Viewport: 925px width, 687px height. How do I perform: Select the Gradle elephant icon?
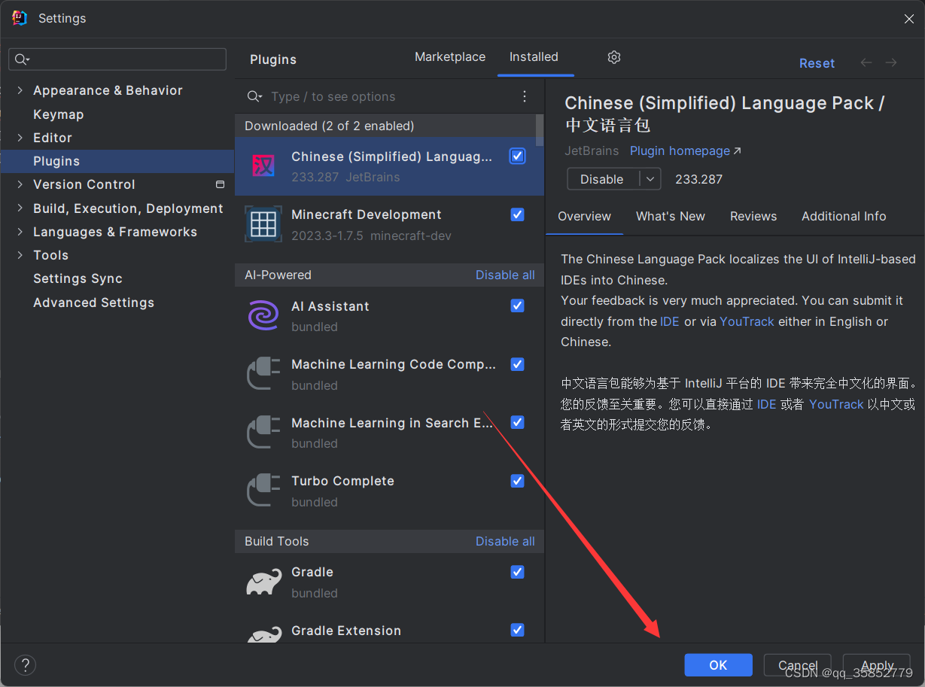[x=263, y=582]
